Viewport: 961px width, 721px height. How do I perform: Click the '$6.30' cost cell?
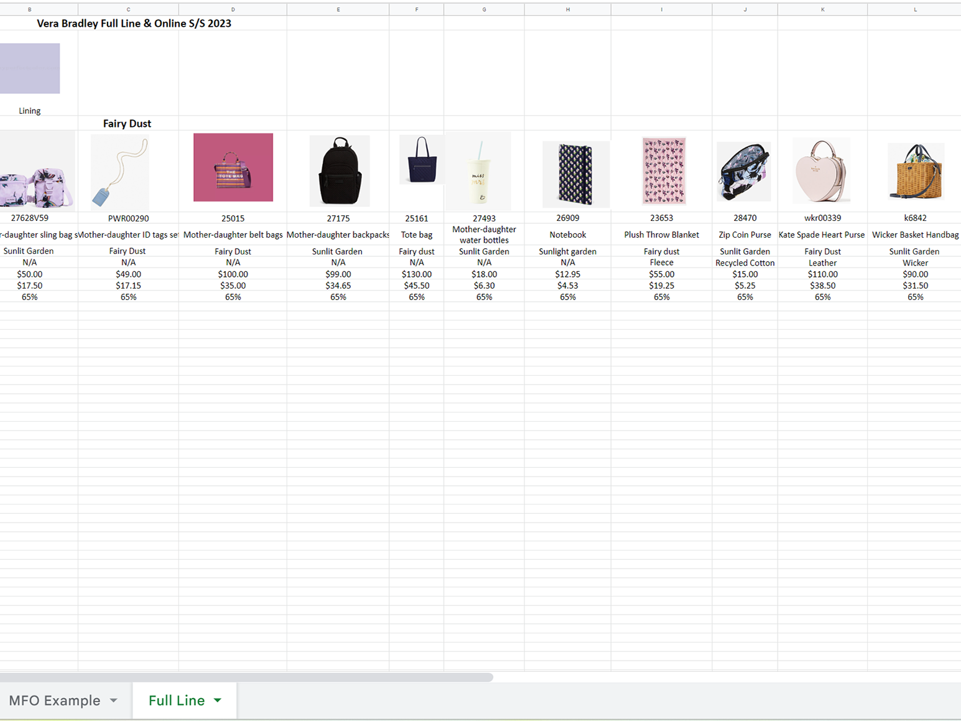[x=484, y=286]
